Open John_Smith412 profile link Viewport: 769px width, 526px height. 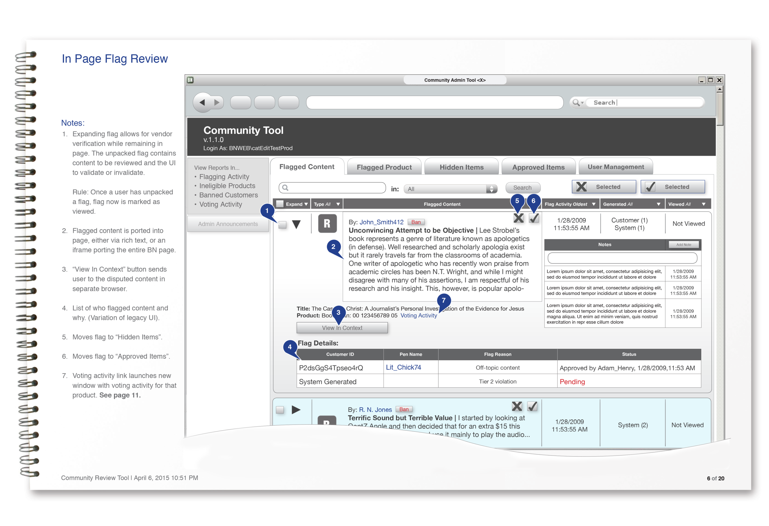[x=381, y=222]
